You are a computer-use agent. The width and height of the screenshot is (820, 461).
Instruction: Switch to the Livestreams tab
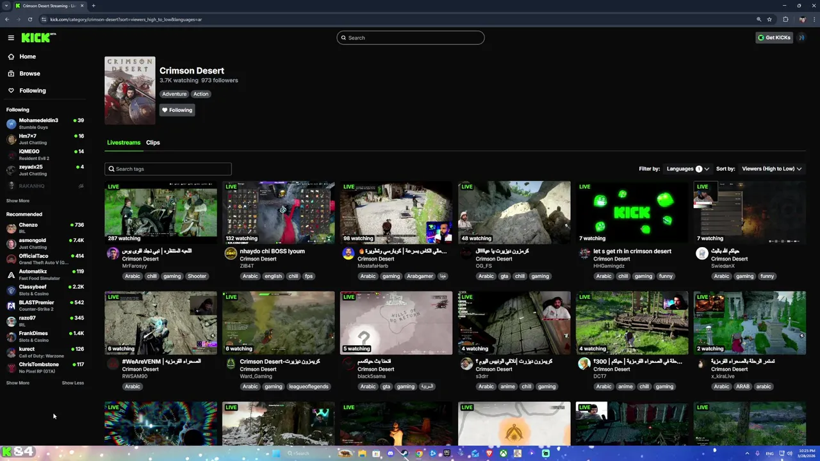point(124,143)
